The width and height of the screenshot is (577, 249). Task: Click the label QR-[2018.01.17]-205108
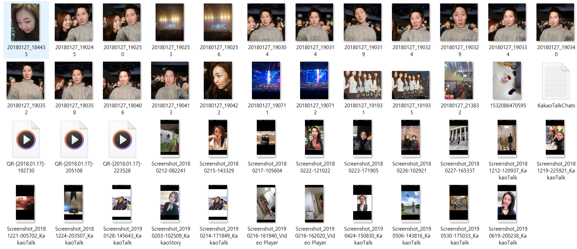[74, 167]
